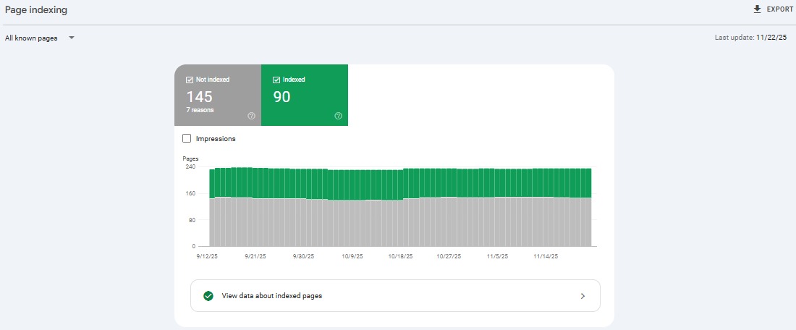Image resolution: width=796 pixels, height=330 pixels.
Task: Click the 10/27/25 axis date label
Action: [x=449, y=256]
